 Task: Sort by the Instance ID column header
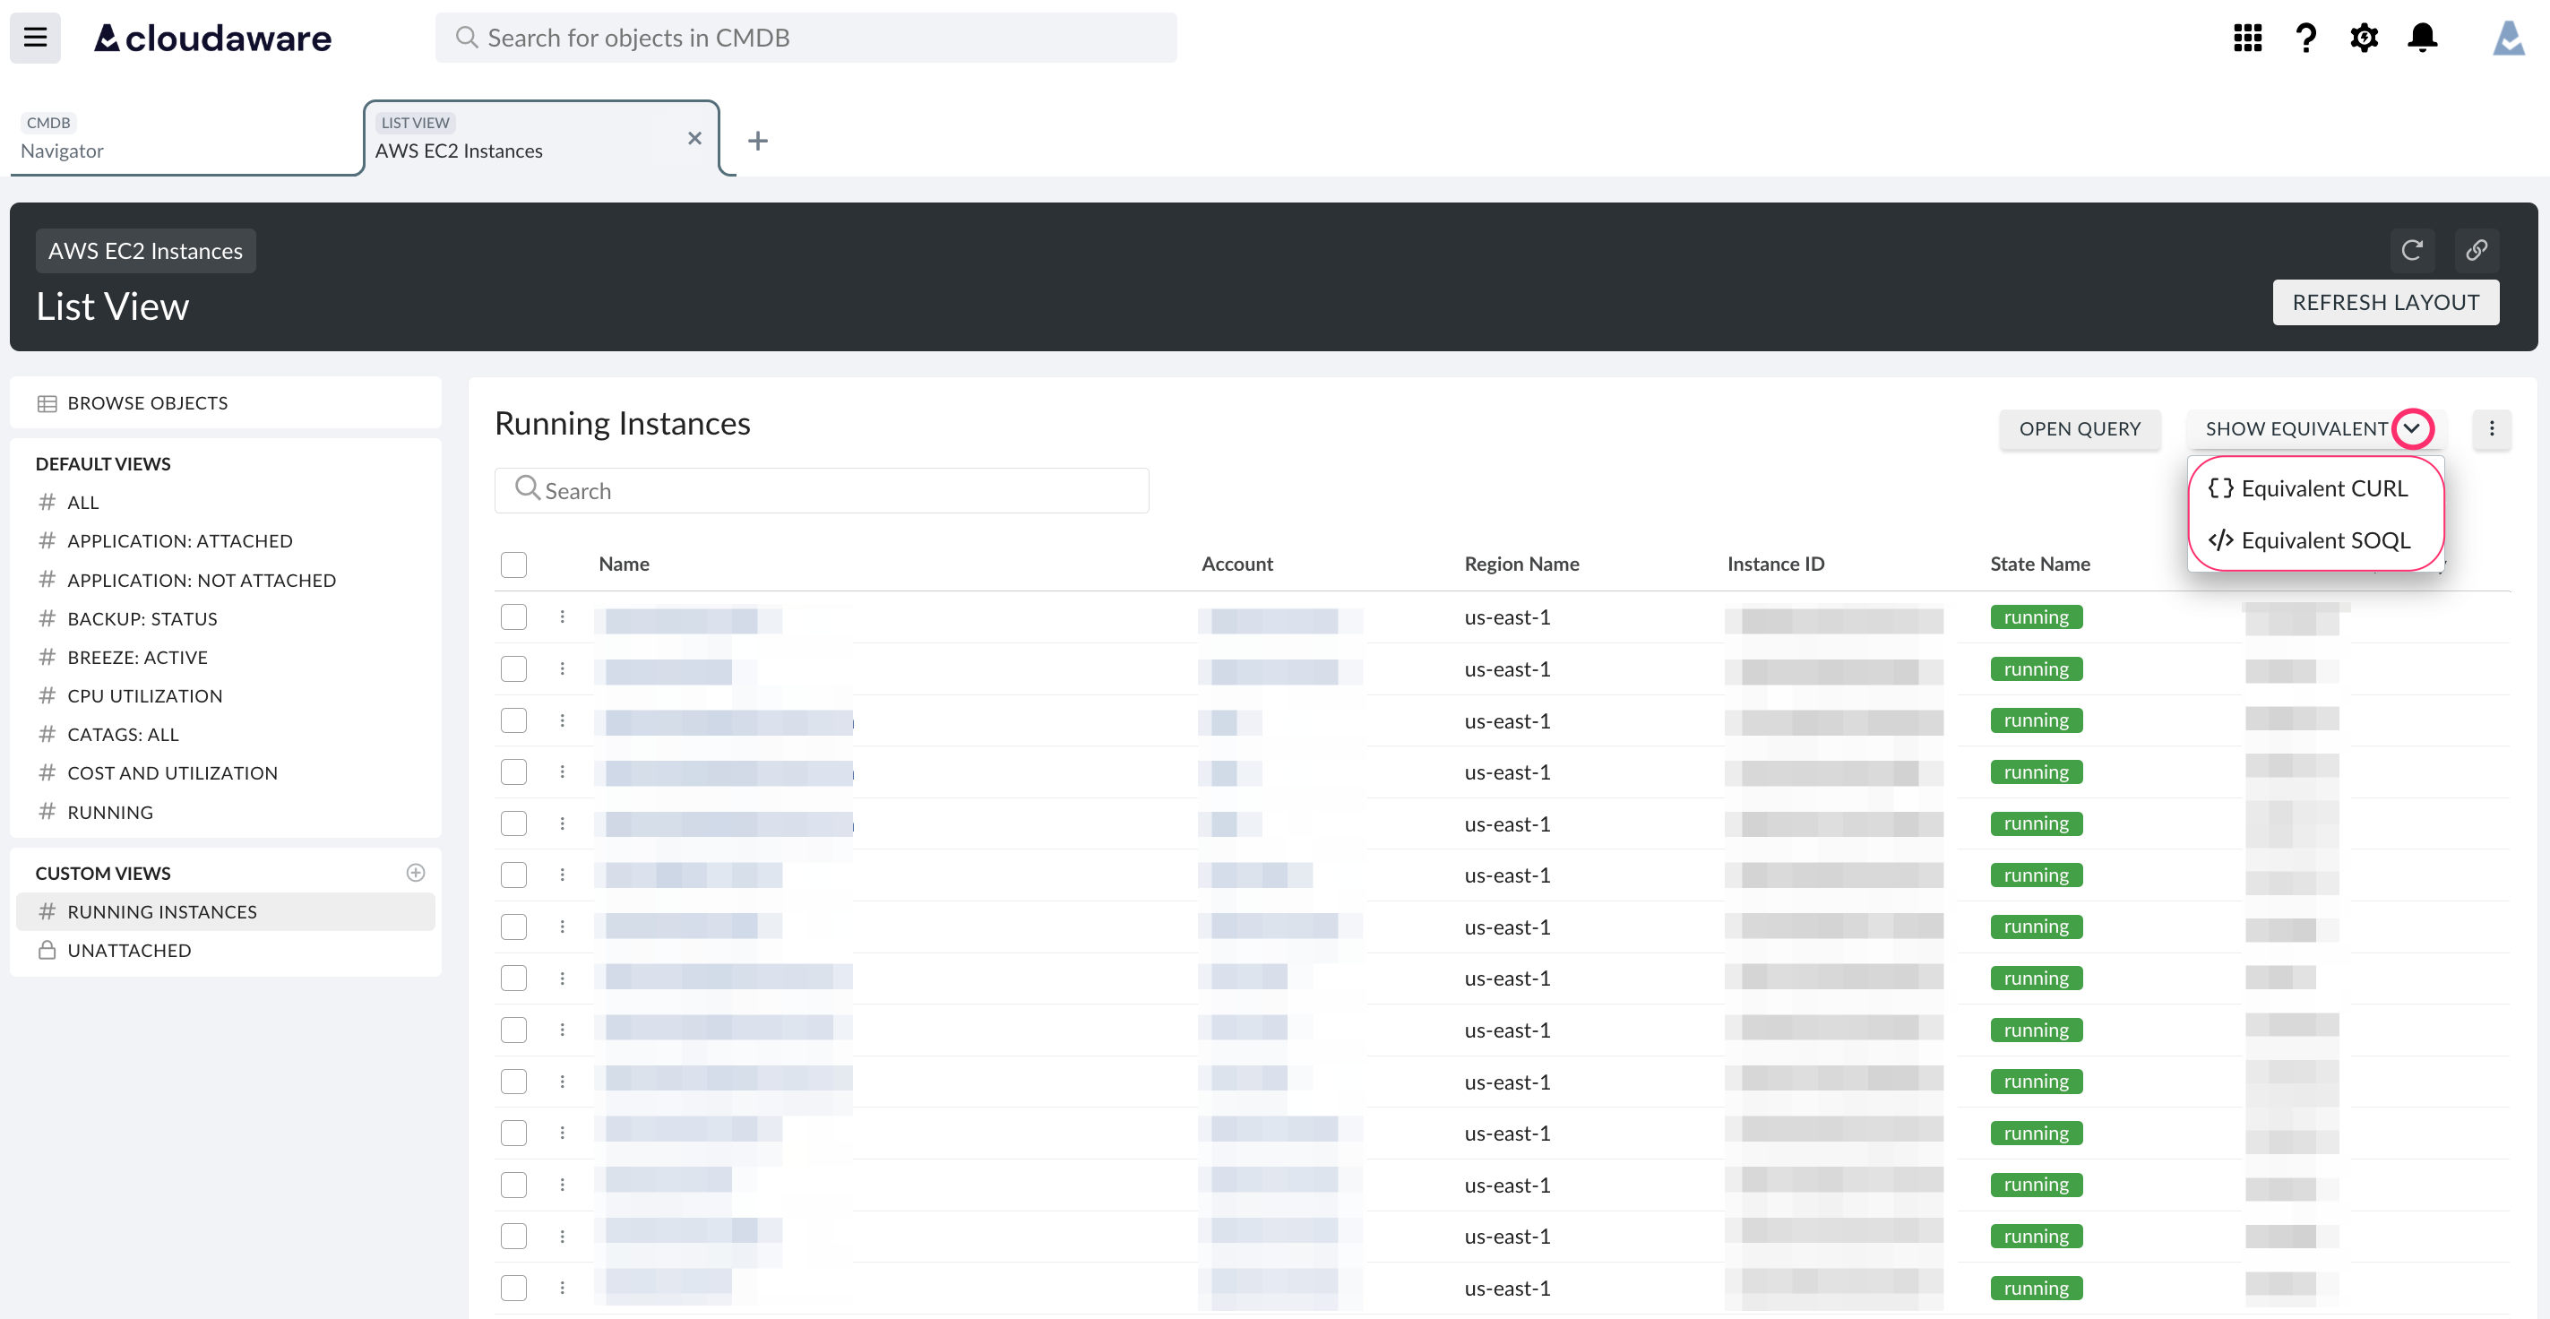coord(1775,564)
